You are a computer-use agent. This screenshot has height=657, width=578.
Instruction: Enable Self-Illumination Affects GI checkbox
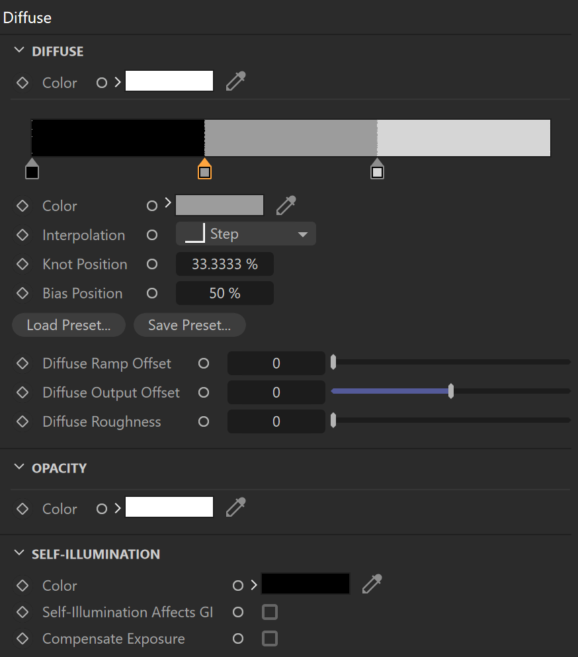tap(270, 612)
